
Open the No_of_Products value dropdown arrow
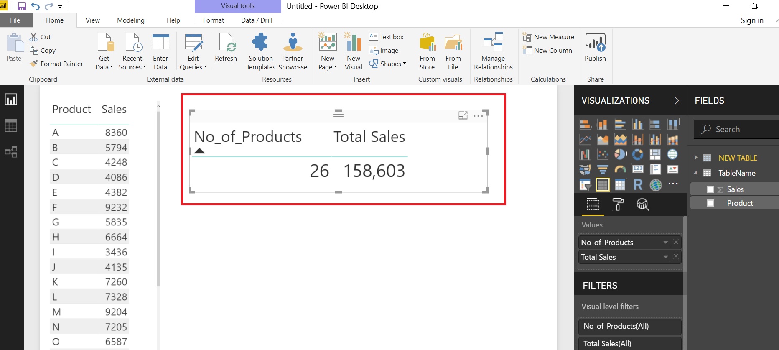(666, 243)
